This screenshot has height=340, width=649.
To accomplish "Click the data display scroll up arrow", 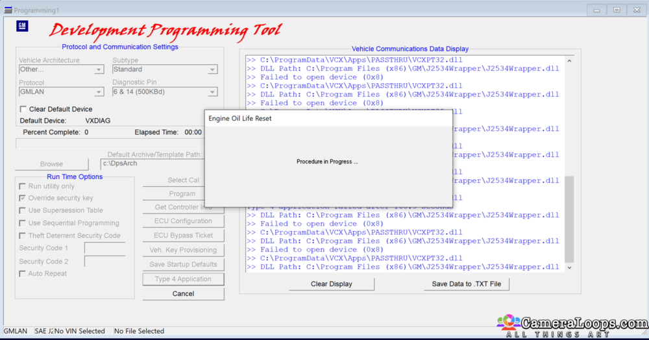I will (x=570, y=61).
